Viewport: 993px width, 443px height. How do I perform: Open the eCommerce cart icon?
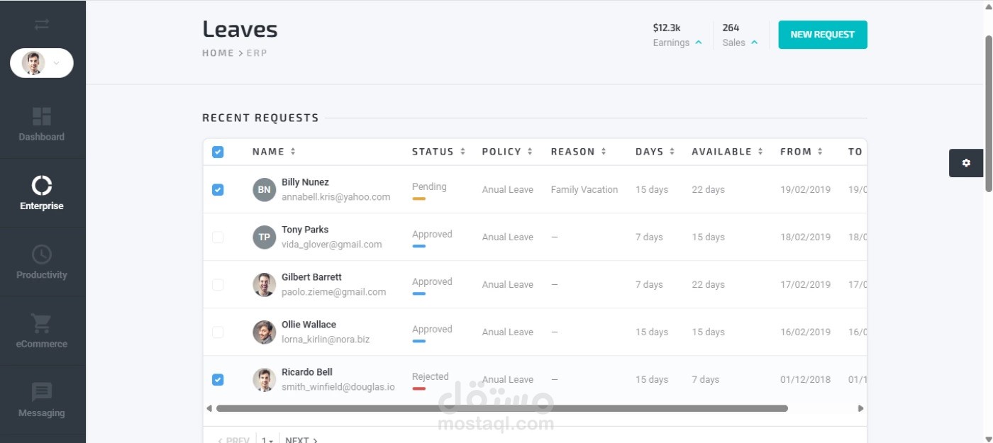42,323
